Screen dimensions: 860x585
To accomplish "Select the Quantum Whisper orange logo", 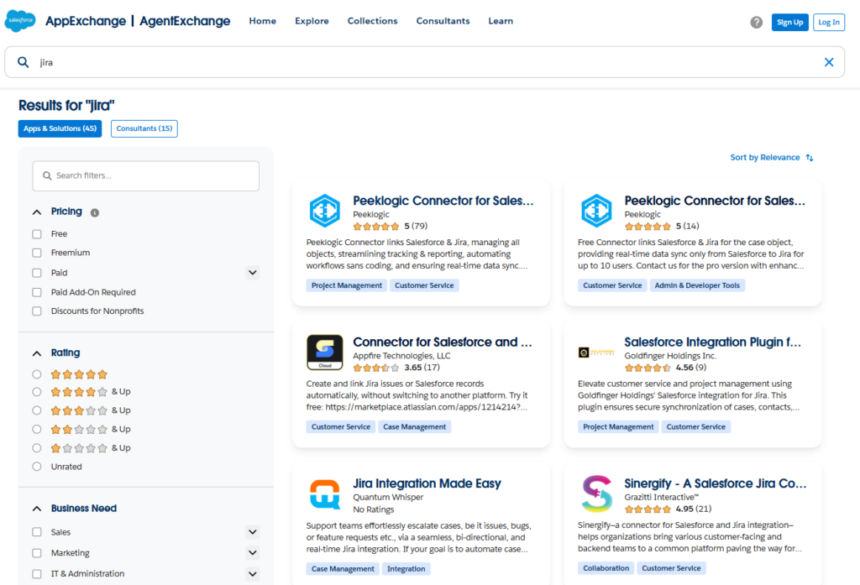I will click(324, 494).
